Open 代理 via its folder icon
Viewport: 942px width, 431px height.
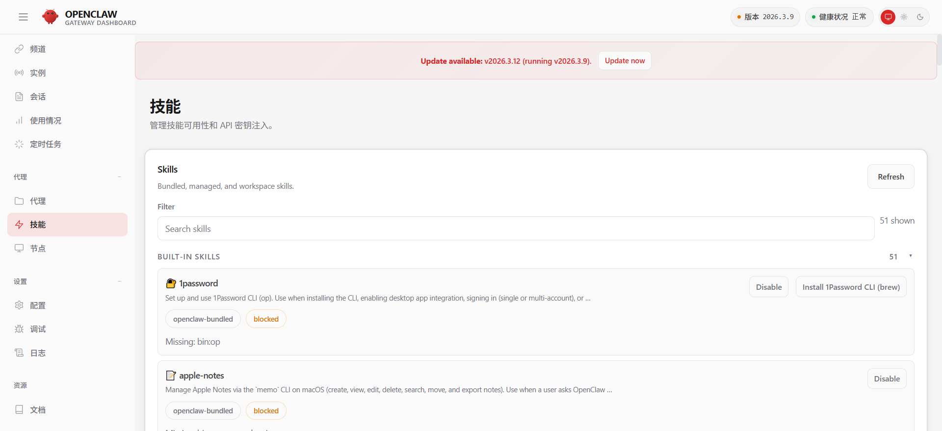pos(19,201)
